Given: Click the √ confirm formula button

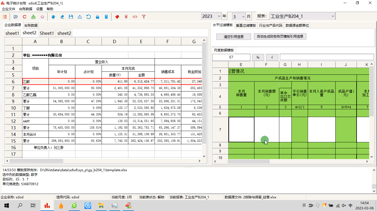Looking at the screenshot, I should [x=272, y=57].
